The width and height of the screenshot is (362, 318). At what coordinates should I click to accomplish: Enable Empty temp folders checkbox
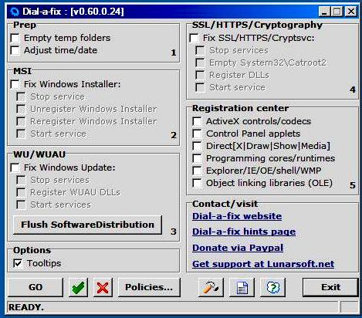click(15, 38)
